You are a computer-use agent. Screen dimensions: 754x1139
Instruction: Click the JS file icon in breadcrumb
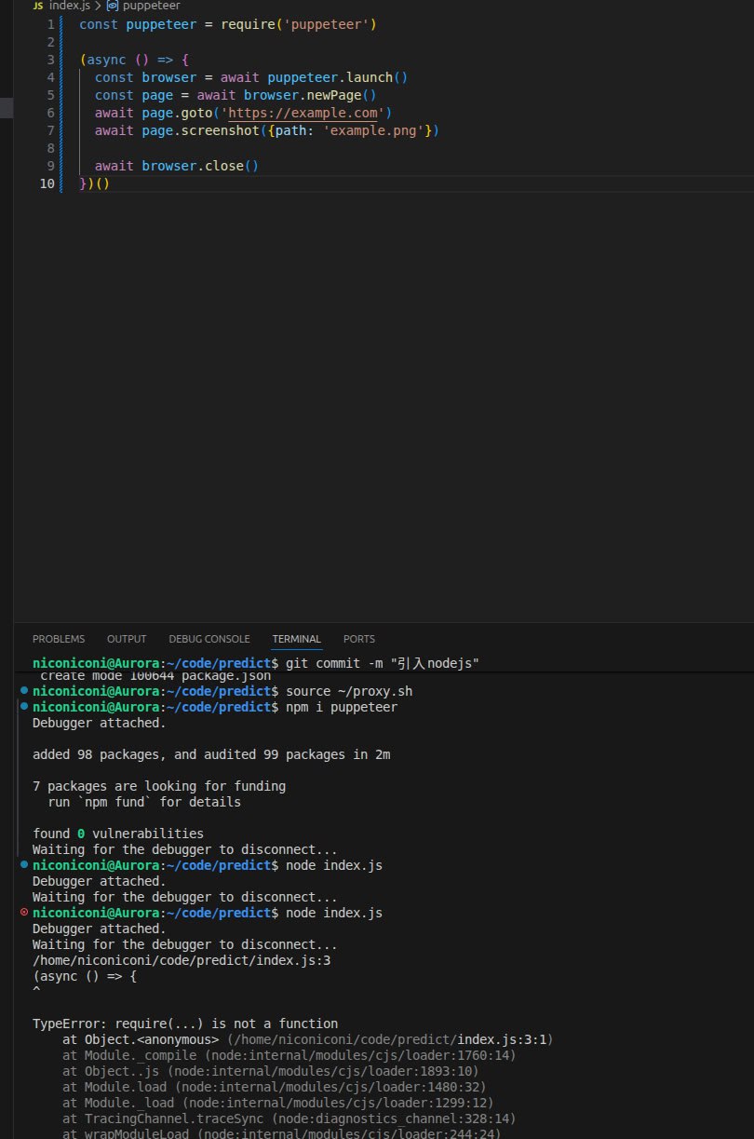pos(38,6)
